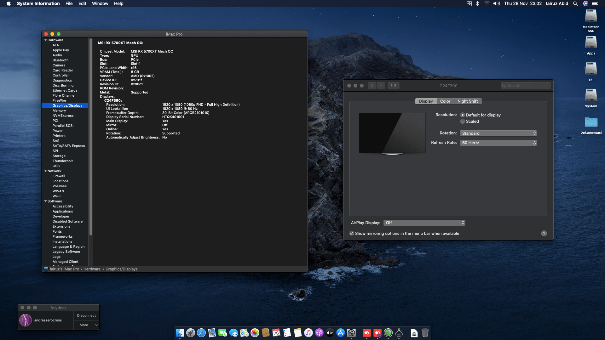The height and width of the screenshot is (340, 605).
Task: Change the AirPlay Display dropdown
Action: (x=424, y=223)
